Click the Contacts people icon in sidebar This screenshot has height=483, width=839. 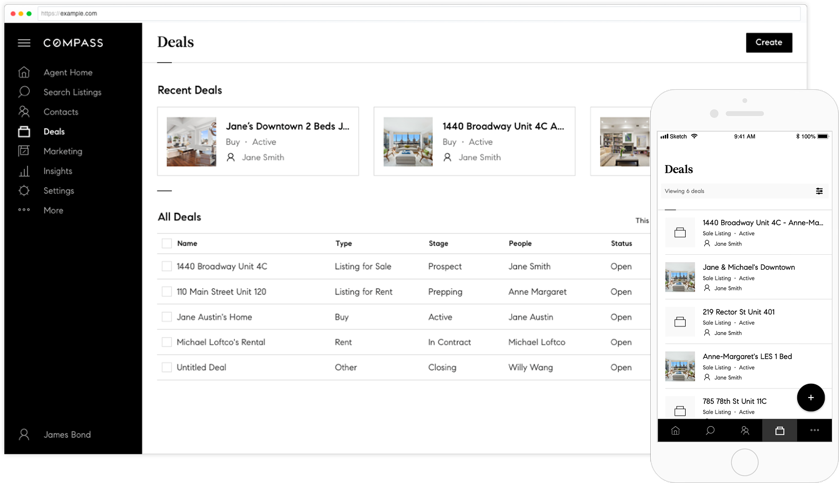tap(24, 111)
